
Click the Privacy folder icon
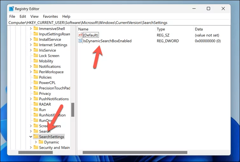[36, 93]
